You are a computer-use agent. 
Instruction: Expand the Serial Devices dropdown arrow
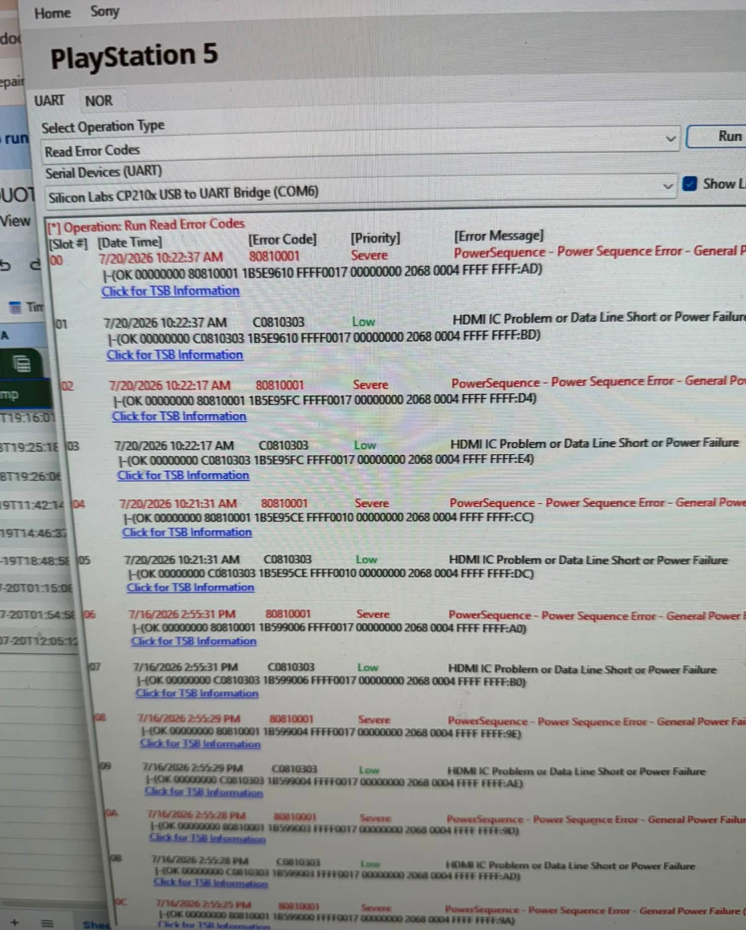667,186
